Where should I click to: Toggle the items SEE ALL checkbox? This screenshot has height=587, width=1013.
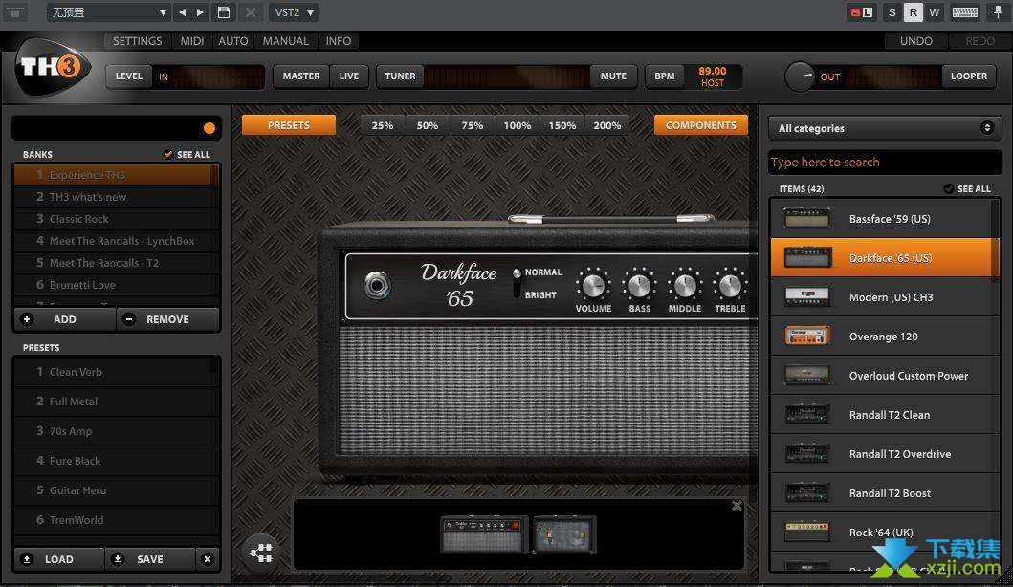click(x=948, y=188)
